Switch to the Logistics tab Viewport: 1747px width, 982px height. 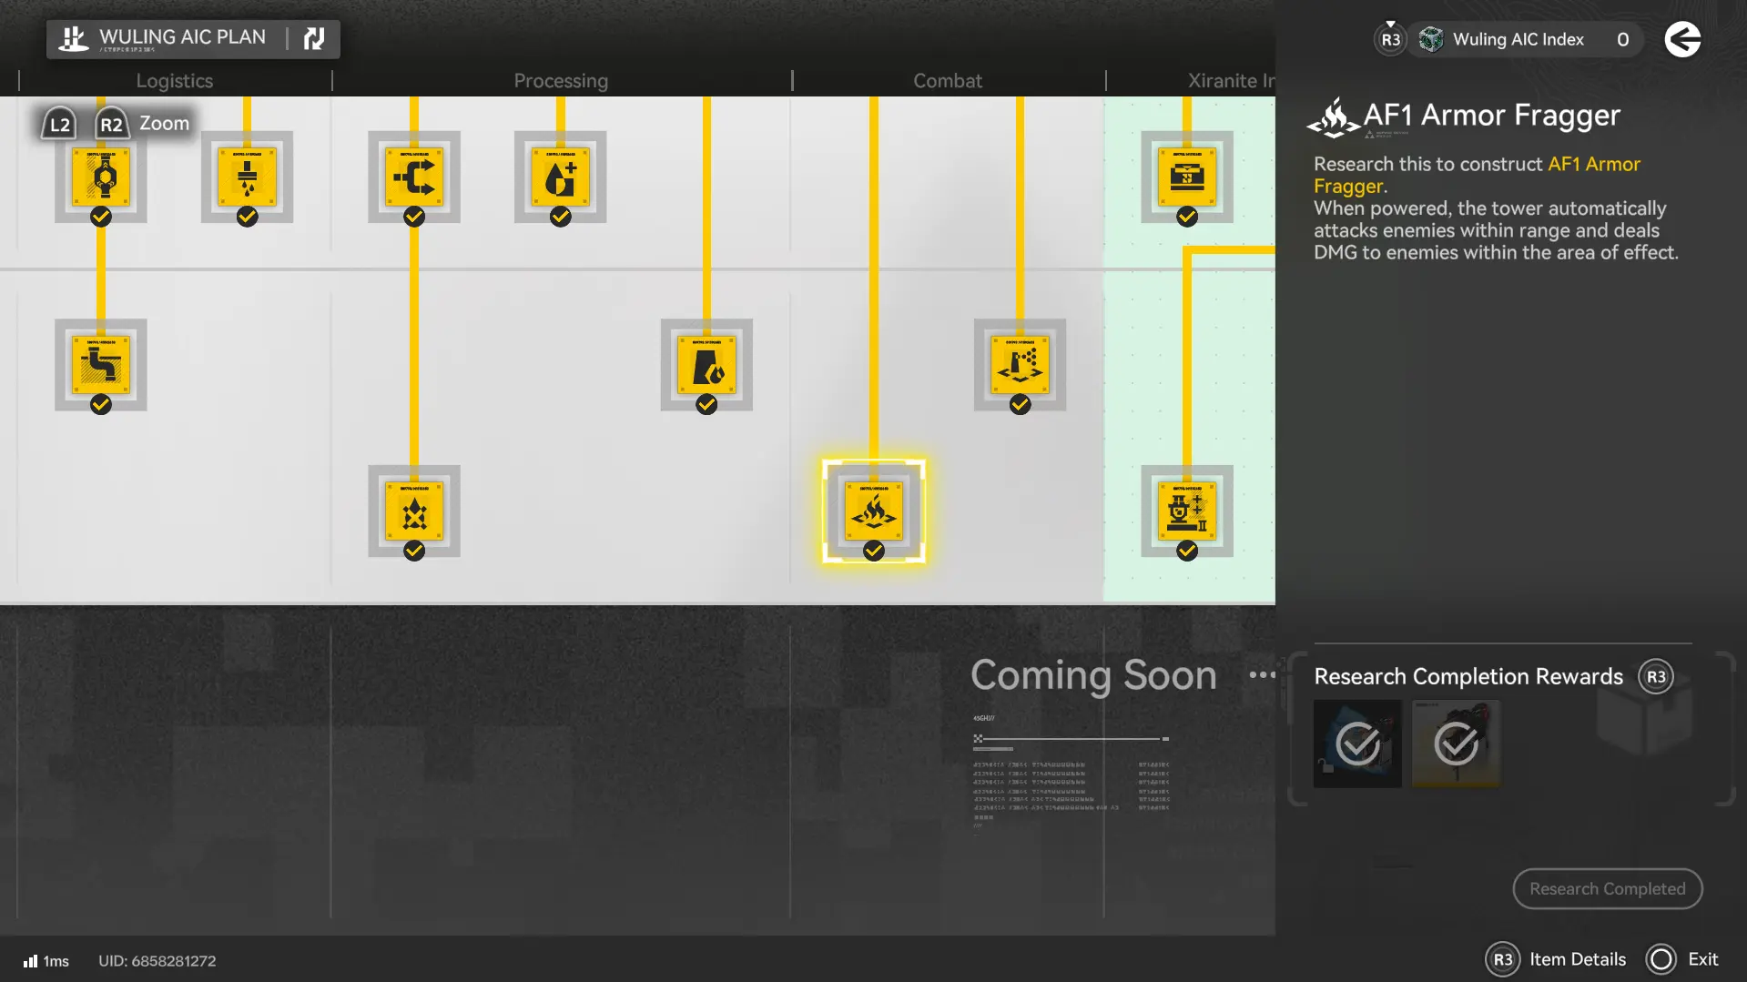click(x=174, y=80)
